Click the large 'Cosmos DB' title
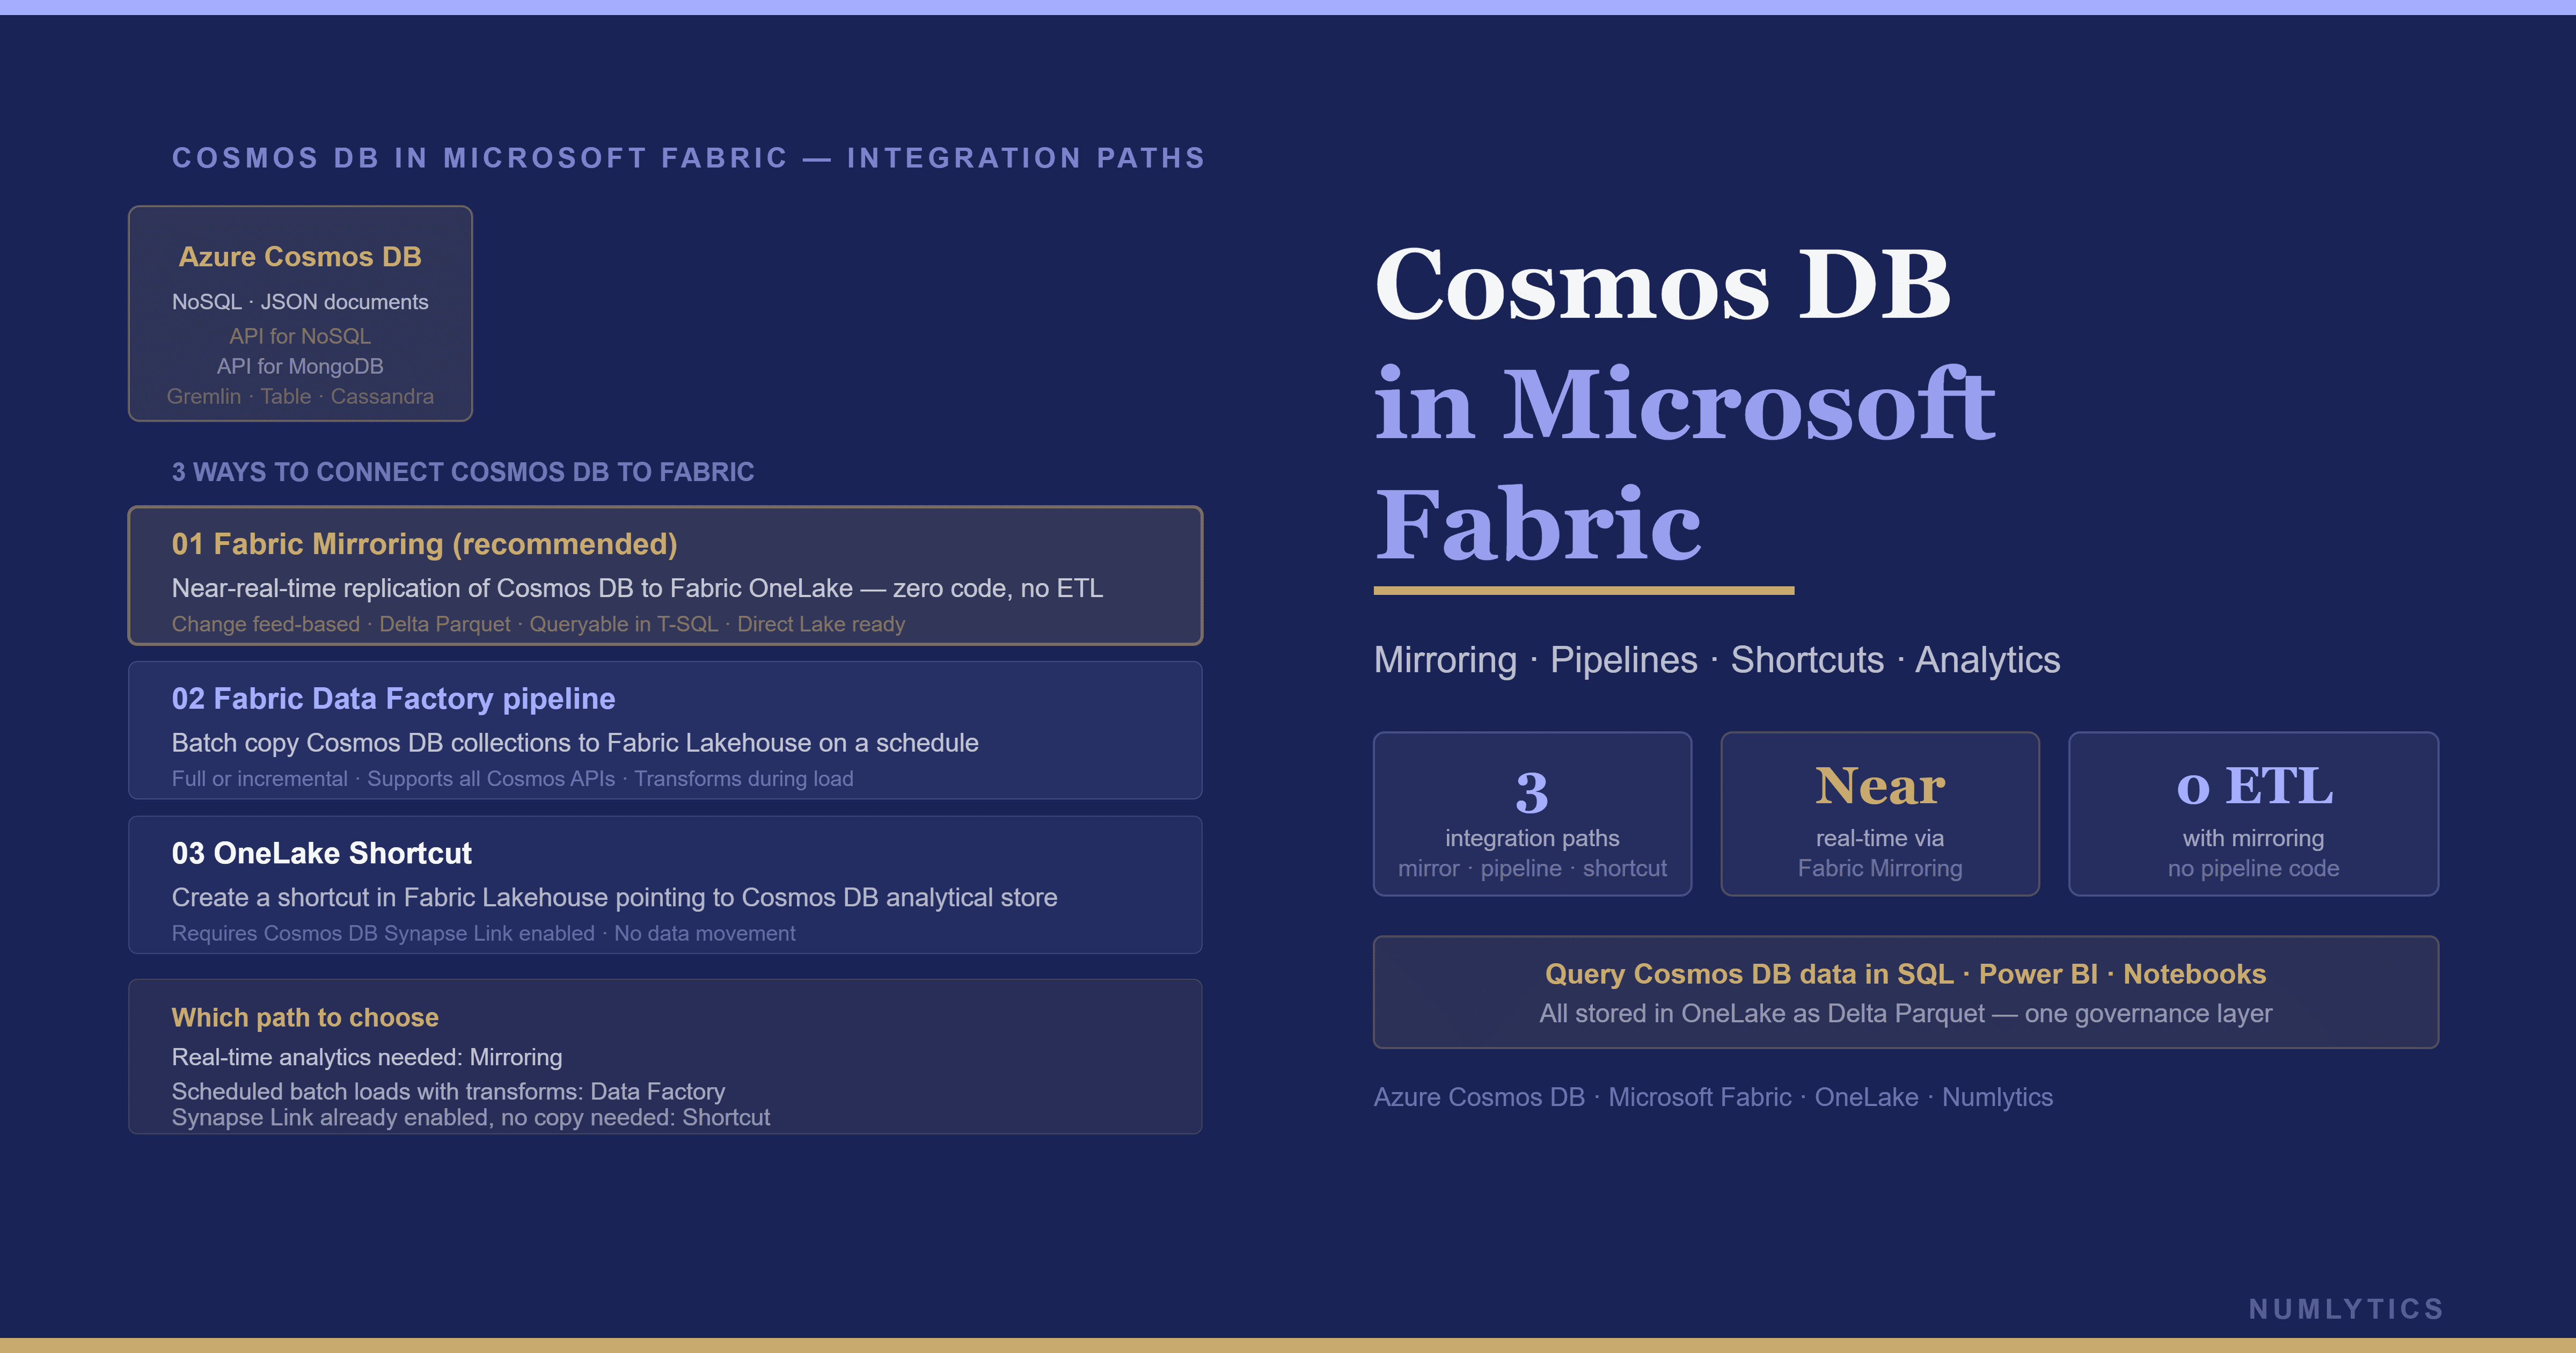 pos(1662,285)
